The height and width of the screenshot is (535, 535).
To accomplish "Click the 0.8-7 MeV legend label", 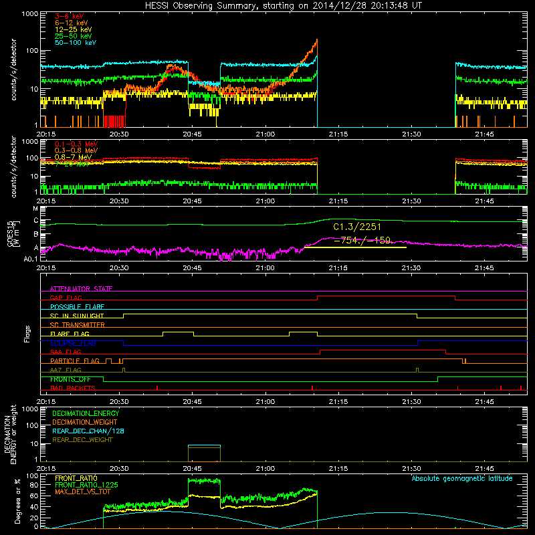I will [x=73, y=157].
